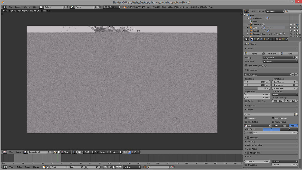Expand the Sampling panel
Viewport: 302px width, 170px height.
(x=251, y=141)
